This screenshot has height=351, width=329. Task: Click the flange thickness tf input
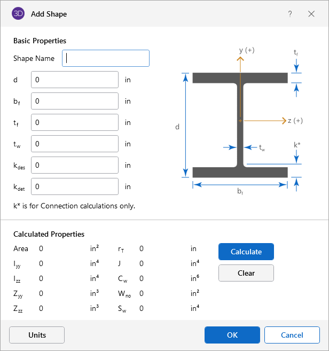[75, 122]
